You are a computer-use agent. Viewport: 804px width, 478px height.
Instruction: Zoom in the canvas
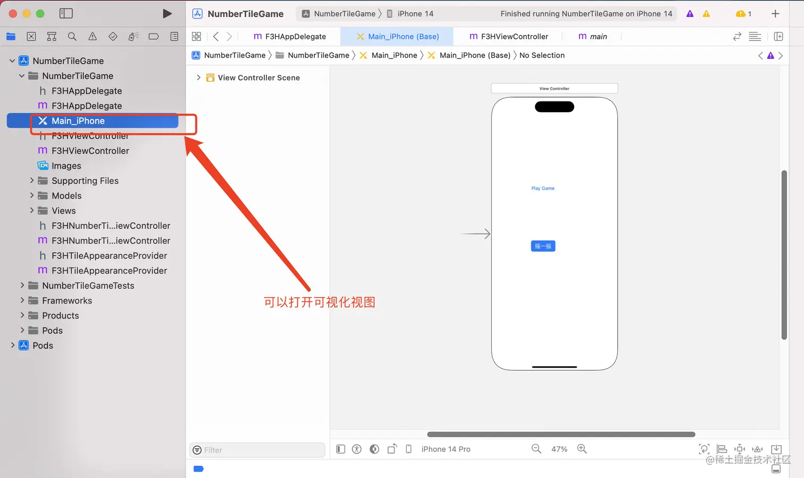click(x=582, y=449)
